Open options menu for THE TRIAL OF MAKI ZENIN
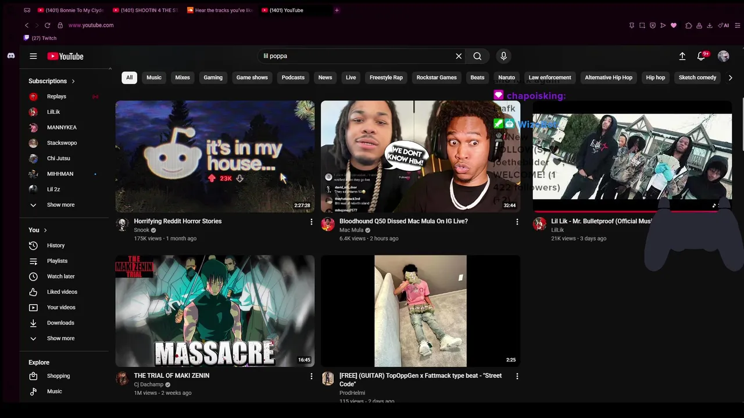Viewport: 744px width, 418px height. 311,376
